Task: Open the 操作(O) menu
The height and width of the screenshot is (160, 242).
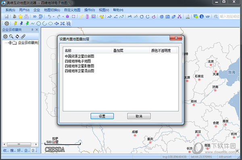Action: [x=90, y=10]
